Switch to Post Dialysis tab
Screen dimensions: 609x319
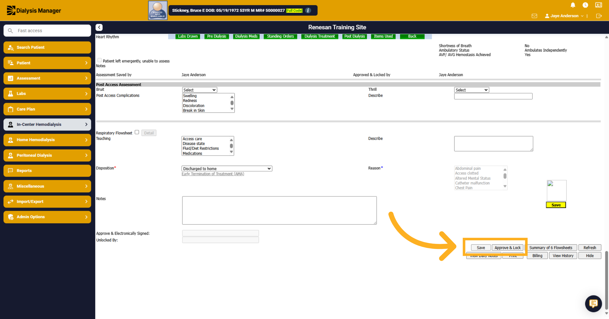pyautogui.click(x=354, y=36)
